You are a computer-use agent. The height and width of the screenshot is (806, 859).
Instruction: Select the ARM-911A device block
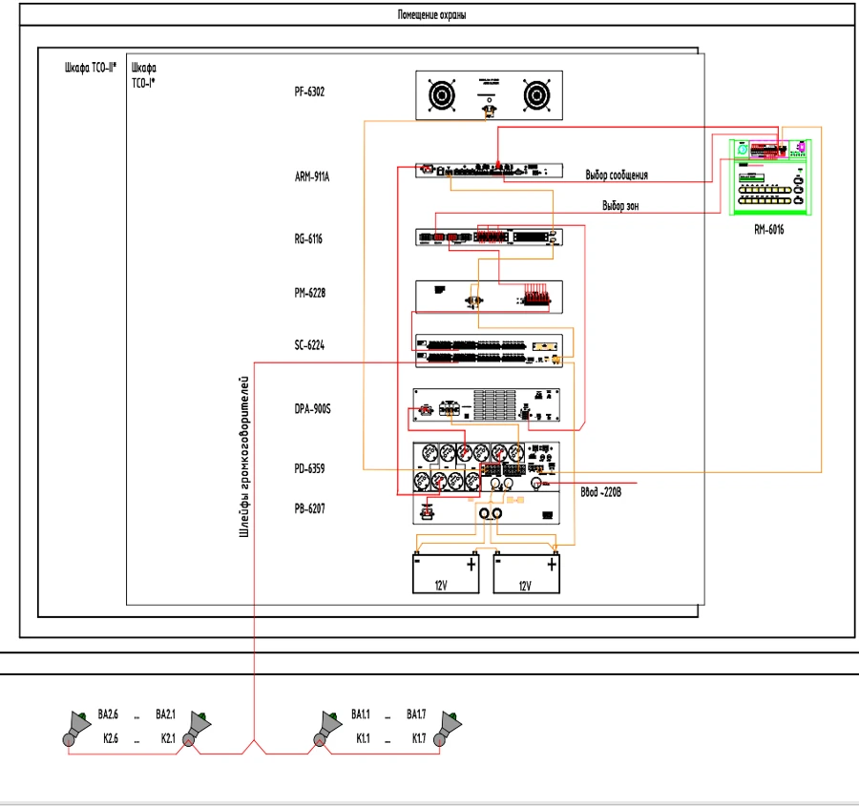(489, 171)
